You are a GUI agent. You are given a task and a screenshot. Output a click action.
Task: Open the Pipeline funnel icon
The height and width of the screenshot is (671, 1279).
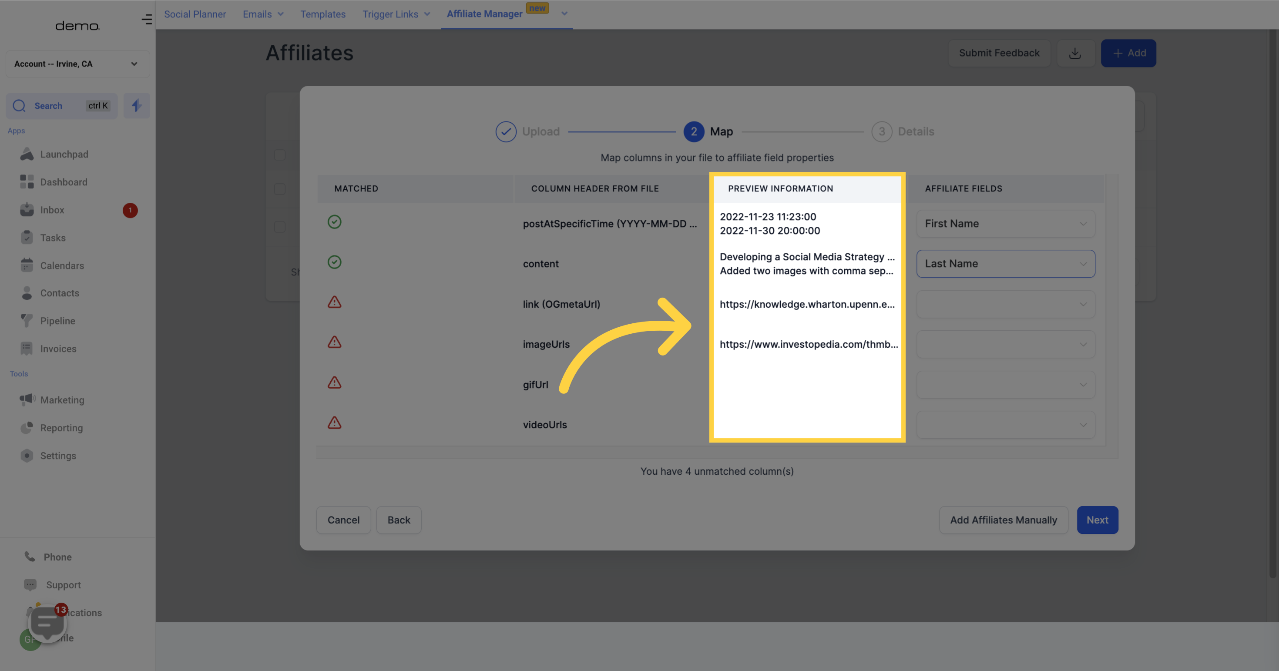[27, 321]
